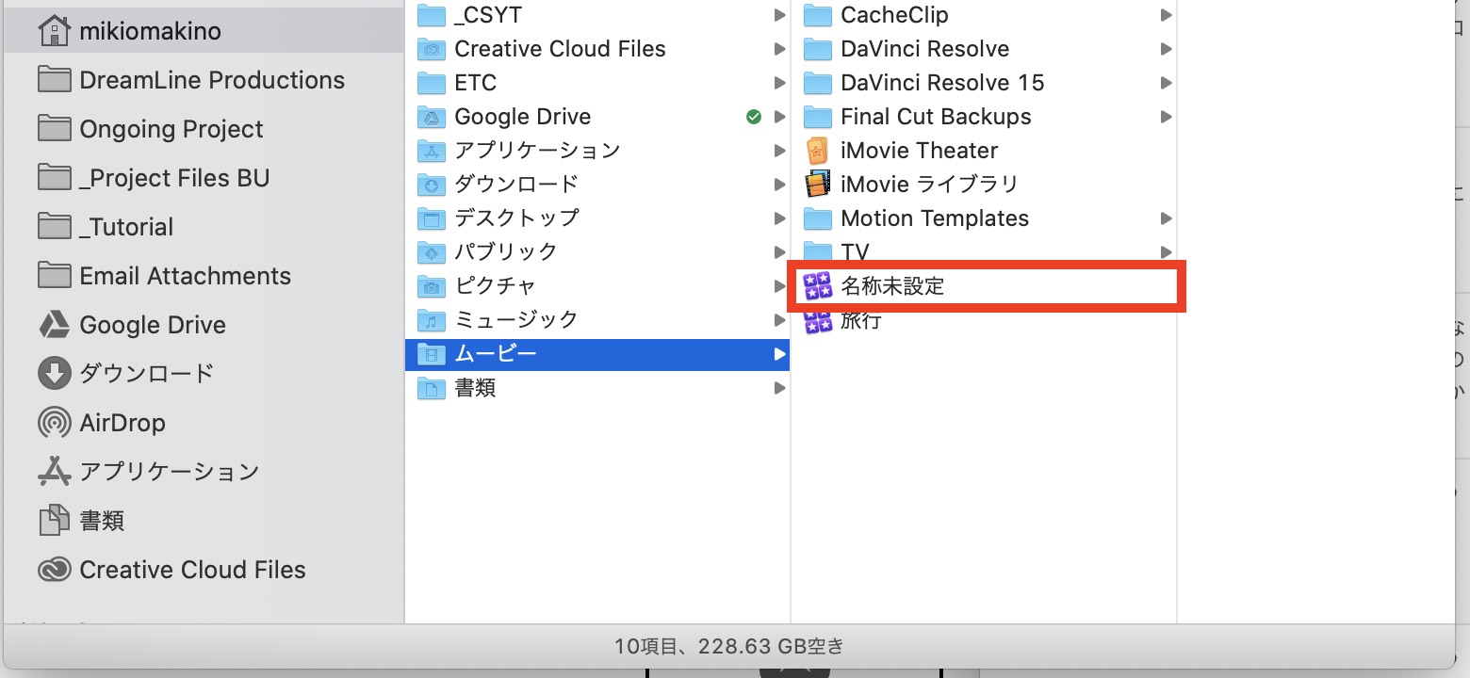The image size is (1470, 678).
Task: Select the "Final Cut Backups" folder name
Action: 936,117
